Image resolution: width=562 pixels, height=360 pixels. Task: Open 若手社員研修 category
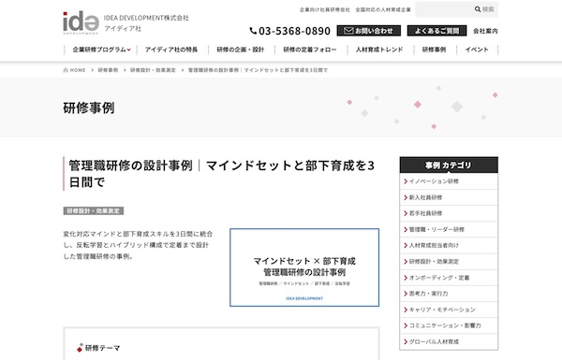pyautogui.click(x=449, y=213)
